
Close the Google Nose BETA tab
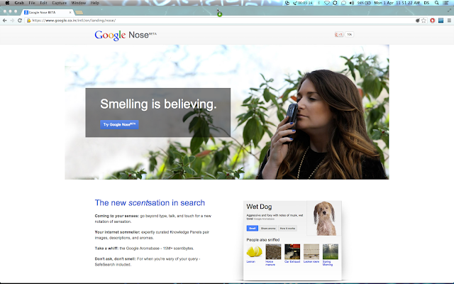point(70,13)
